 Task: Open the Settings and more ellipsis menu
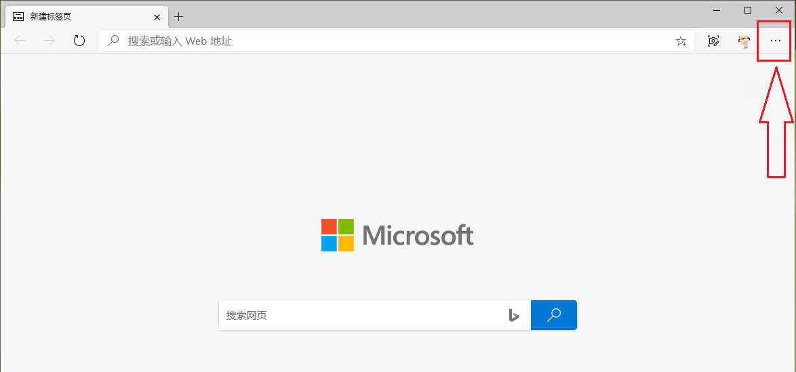coord(776,41)
